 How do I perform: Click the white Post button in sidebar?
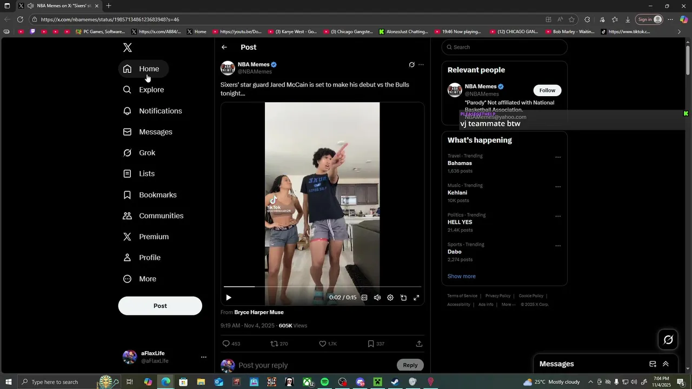160,306
